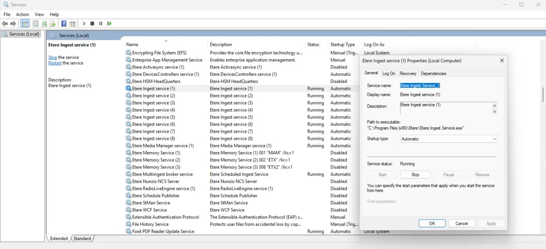The image size is (546, 249).
Task: Click the 'Restart the service' link
Action: pyautogui.click(x=55, y=63)
